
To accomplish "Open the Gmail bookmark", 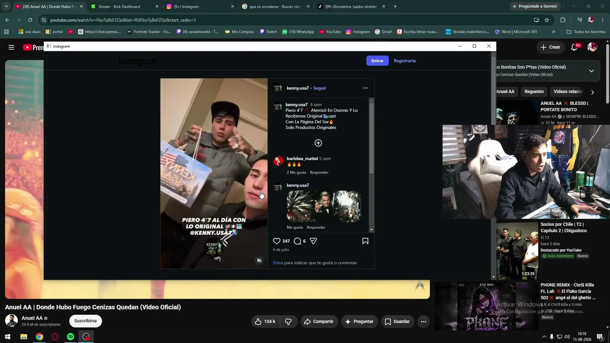I will tap(383, 32).
